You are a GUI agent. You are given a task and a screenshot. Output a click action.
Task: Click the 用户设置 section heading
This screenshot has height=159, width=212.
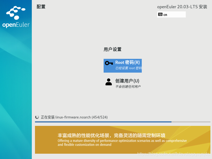(x=113, y=49)
